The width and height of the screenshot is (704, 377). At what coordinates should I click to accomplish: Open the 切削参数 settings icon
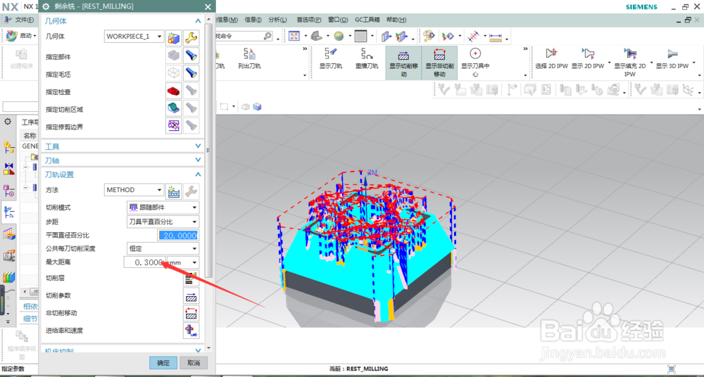point(191,296)
